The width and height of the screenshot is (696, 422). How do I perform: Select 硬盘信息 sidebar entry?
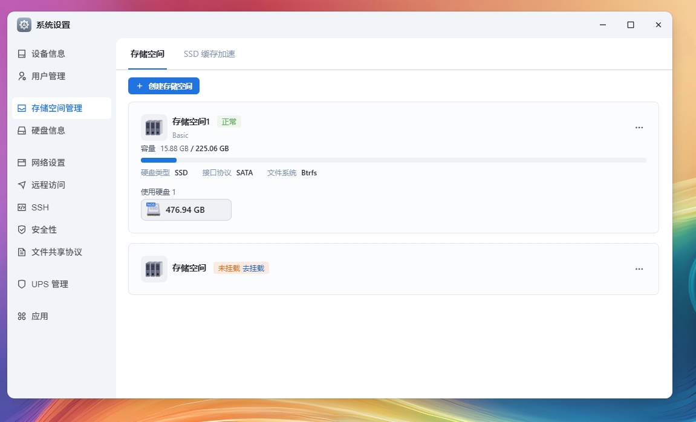tap(62, 131)
